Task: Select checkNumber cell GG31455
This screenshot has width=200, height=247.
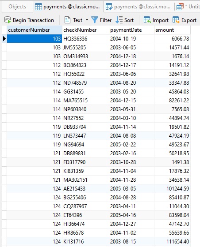Action: 85,92
